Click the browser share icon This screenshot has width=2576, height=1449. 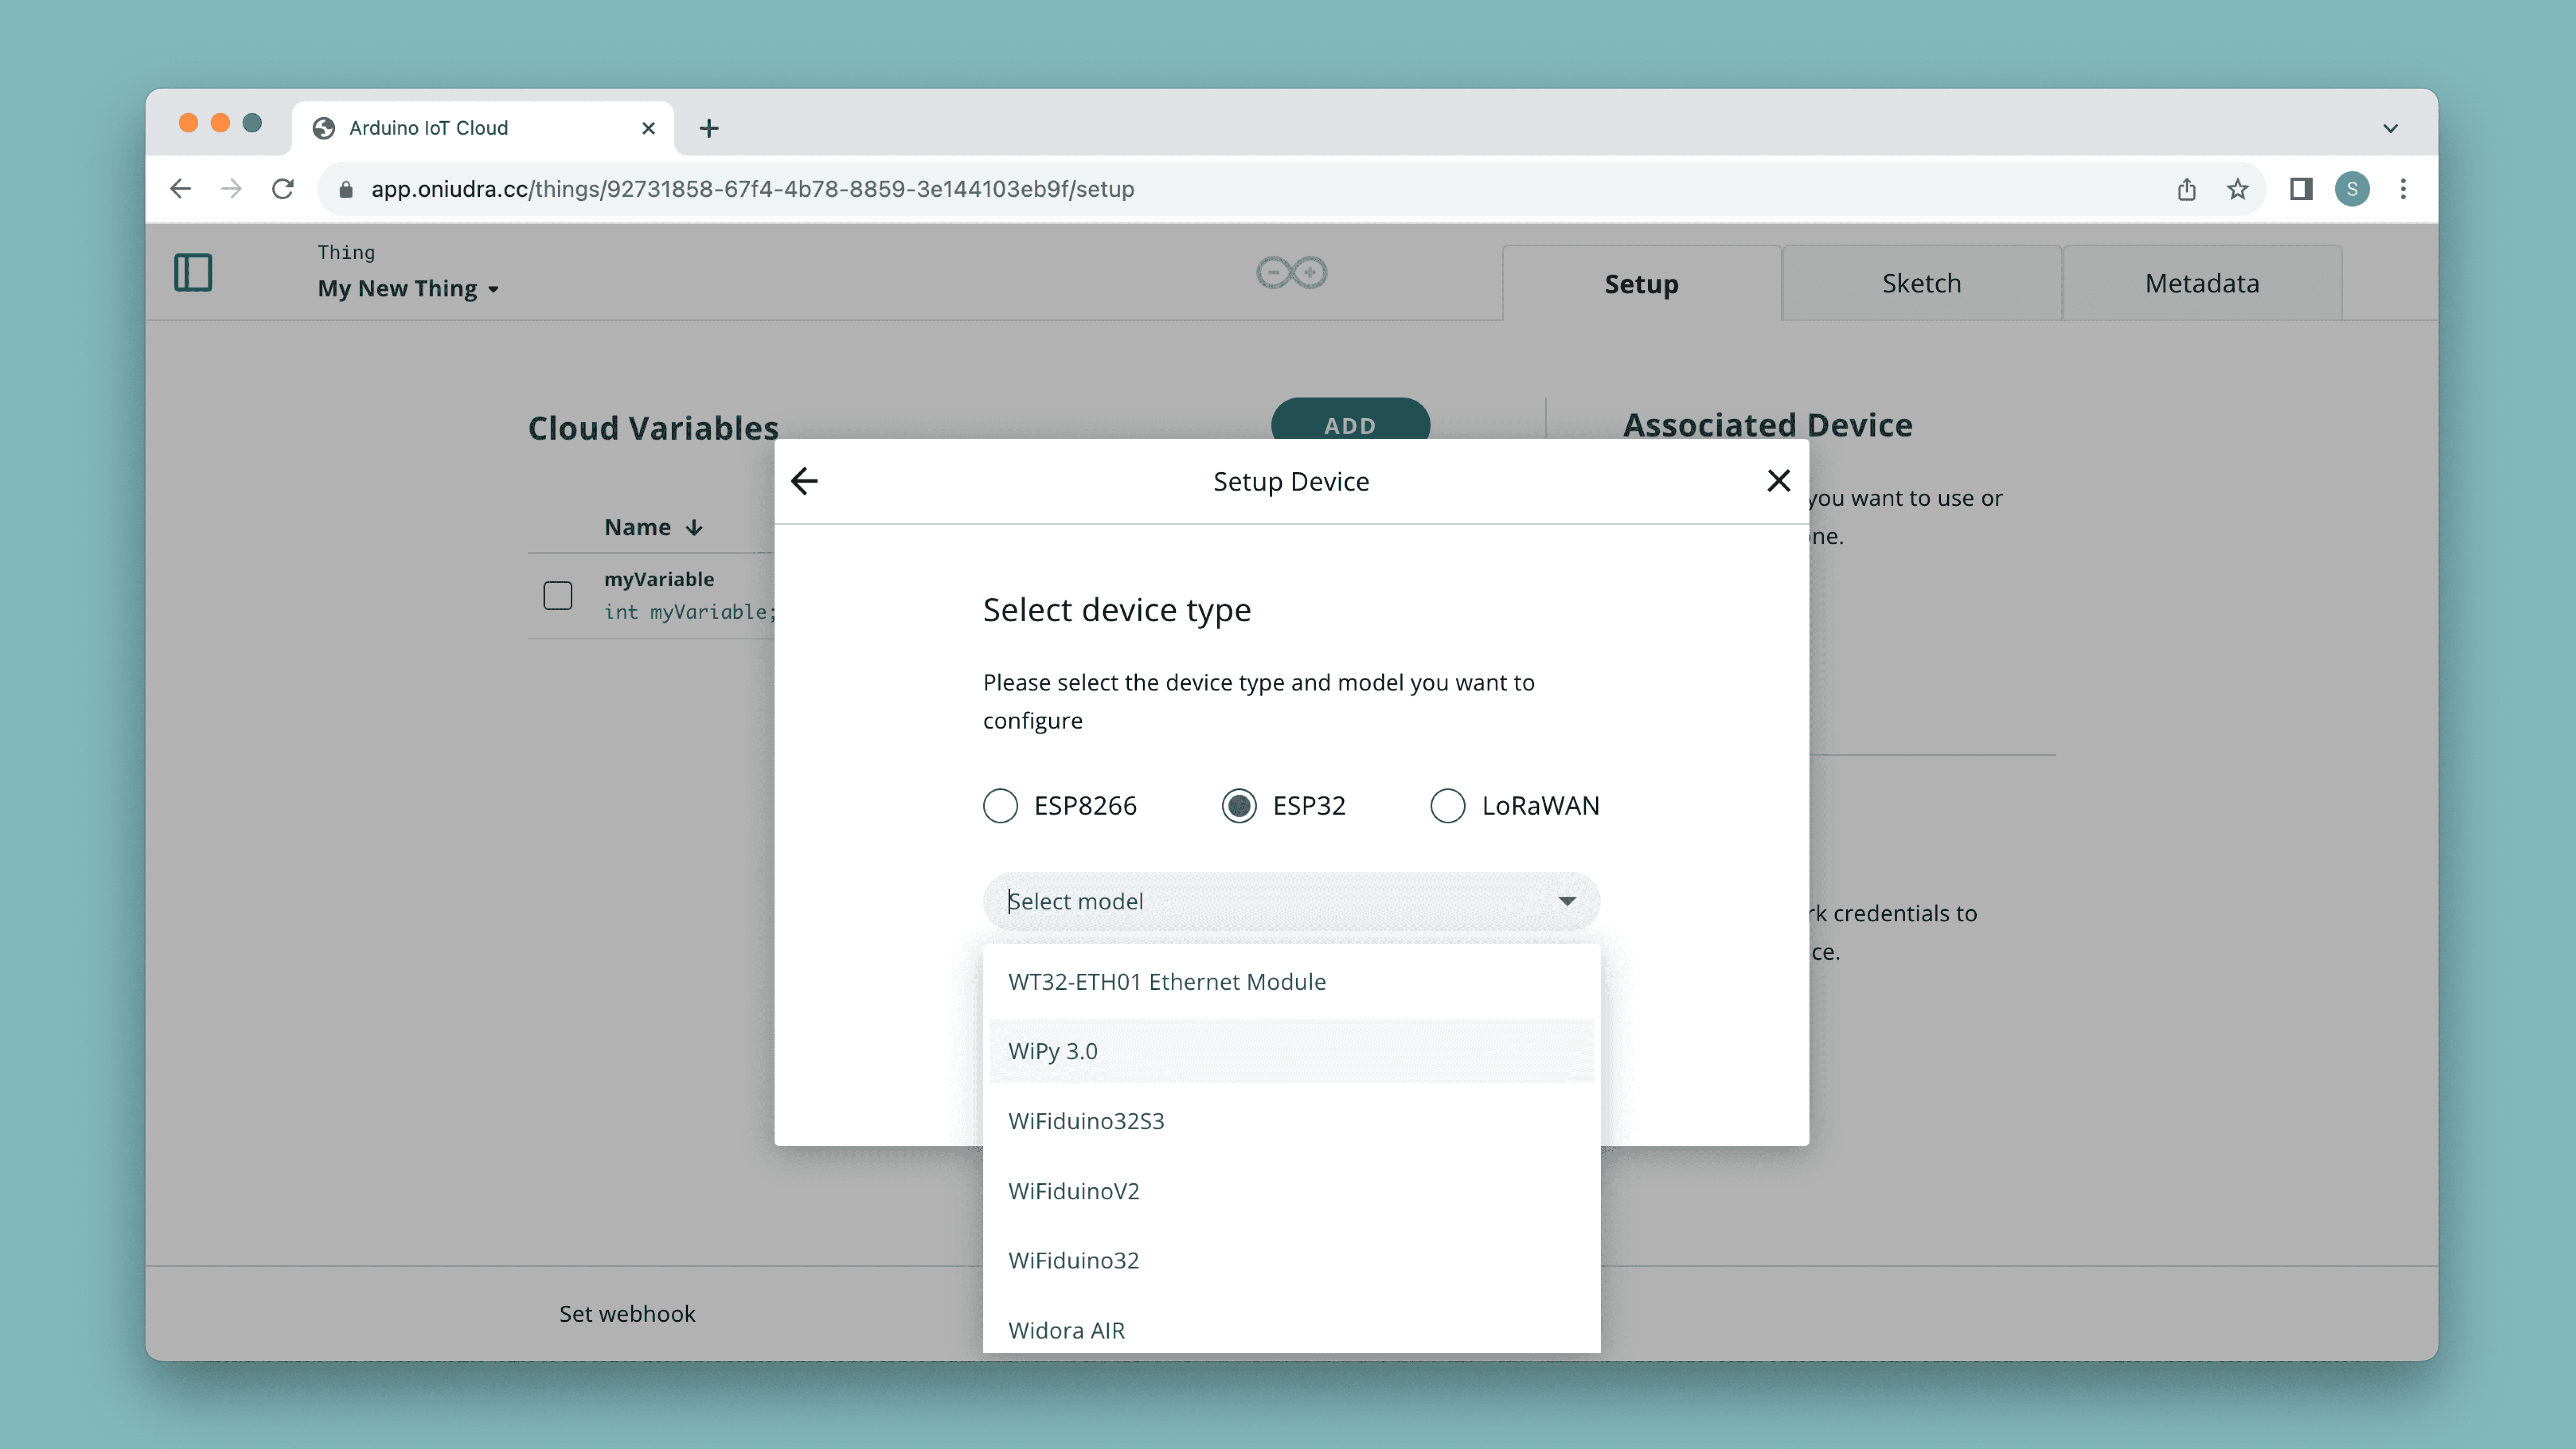2186,189
